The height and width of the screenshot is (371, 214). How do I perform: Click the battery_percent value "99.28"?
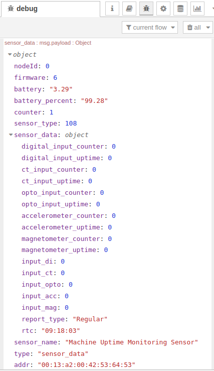(x=94, y=100)
